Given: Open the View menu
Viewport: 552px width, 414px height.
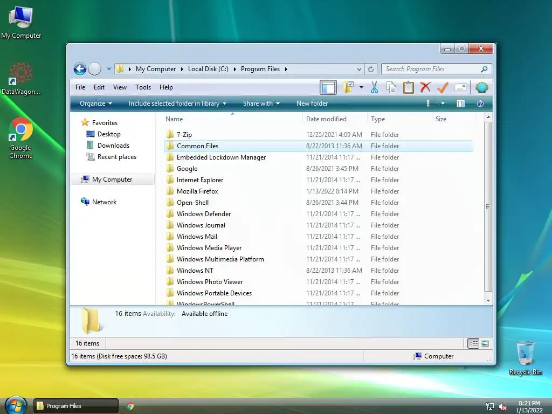Looking at the screenshot, I should coord(120,87).
